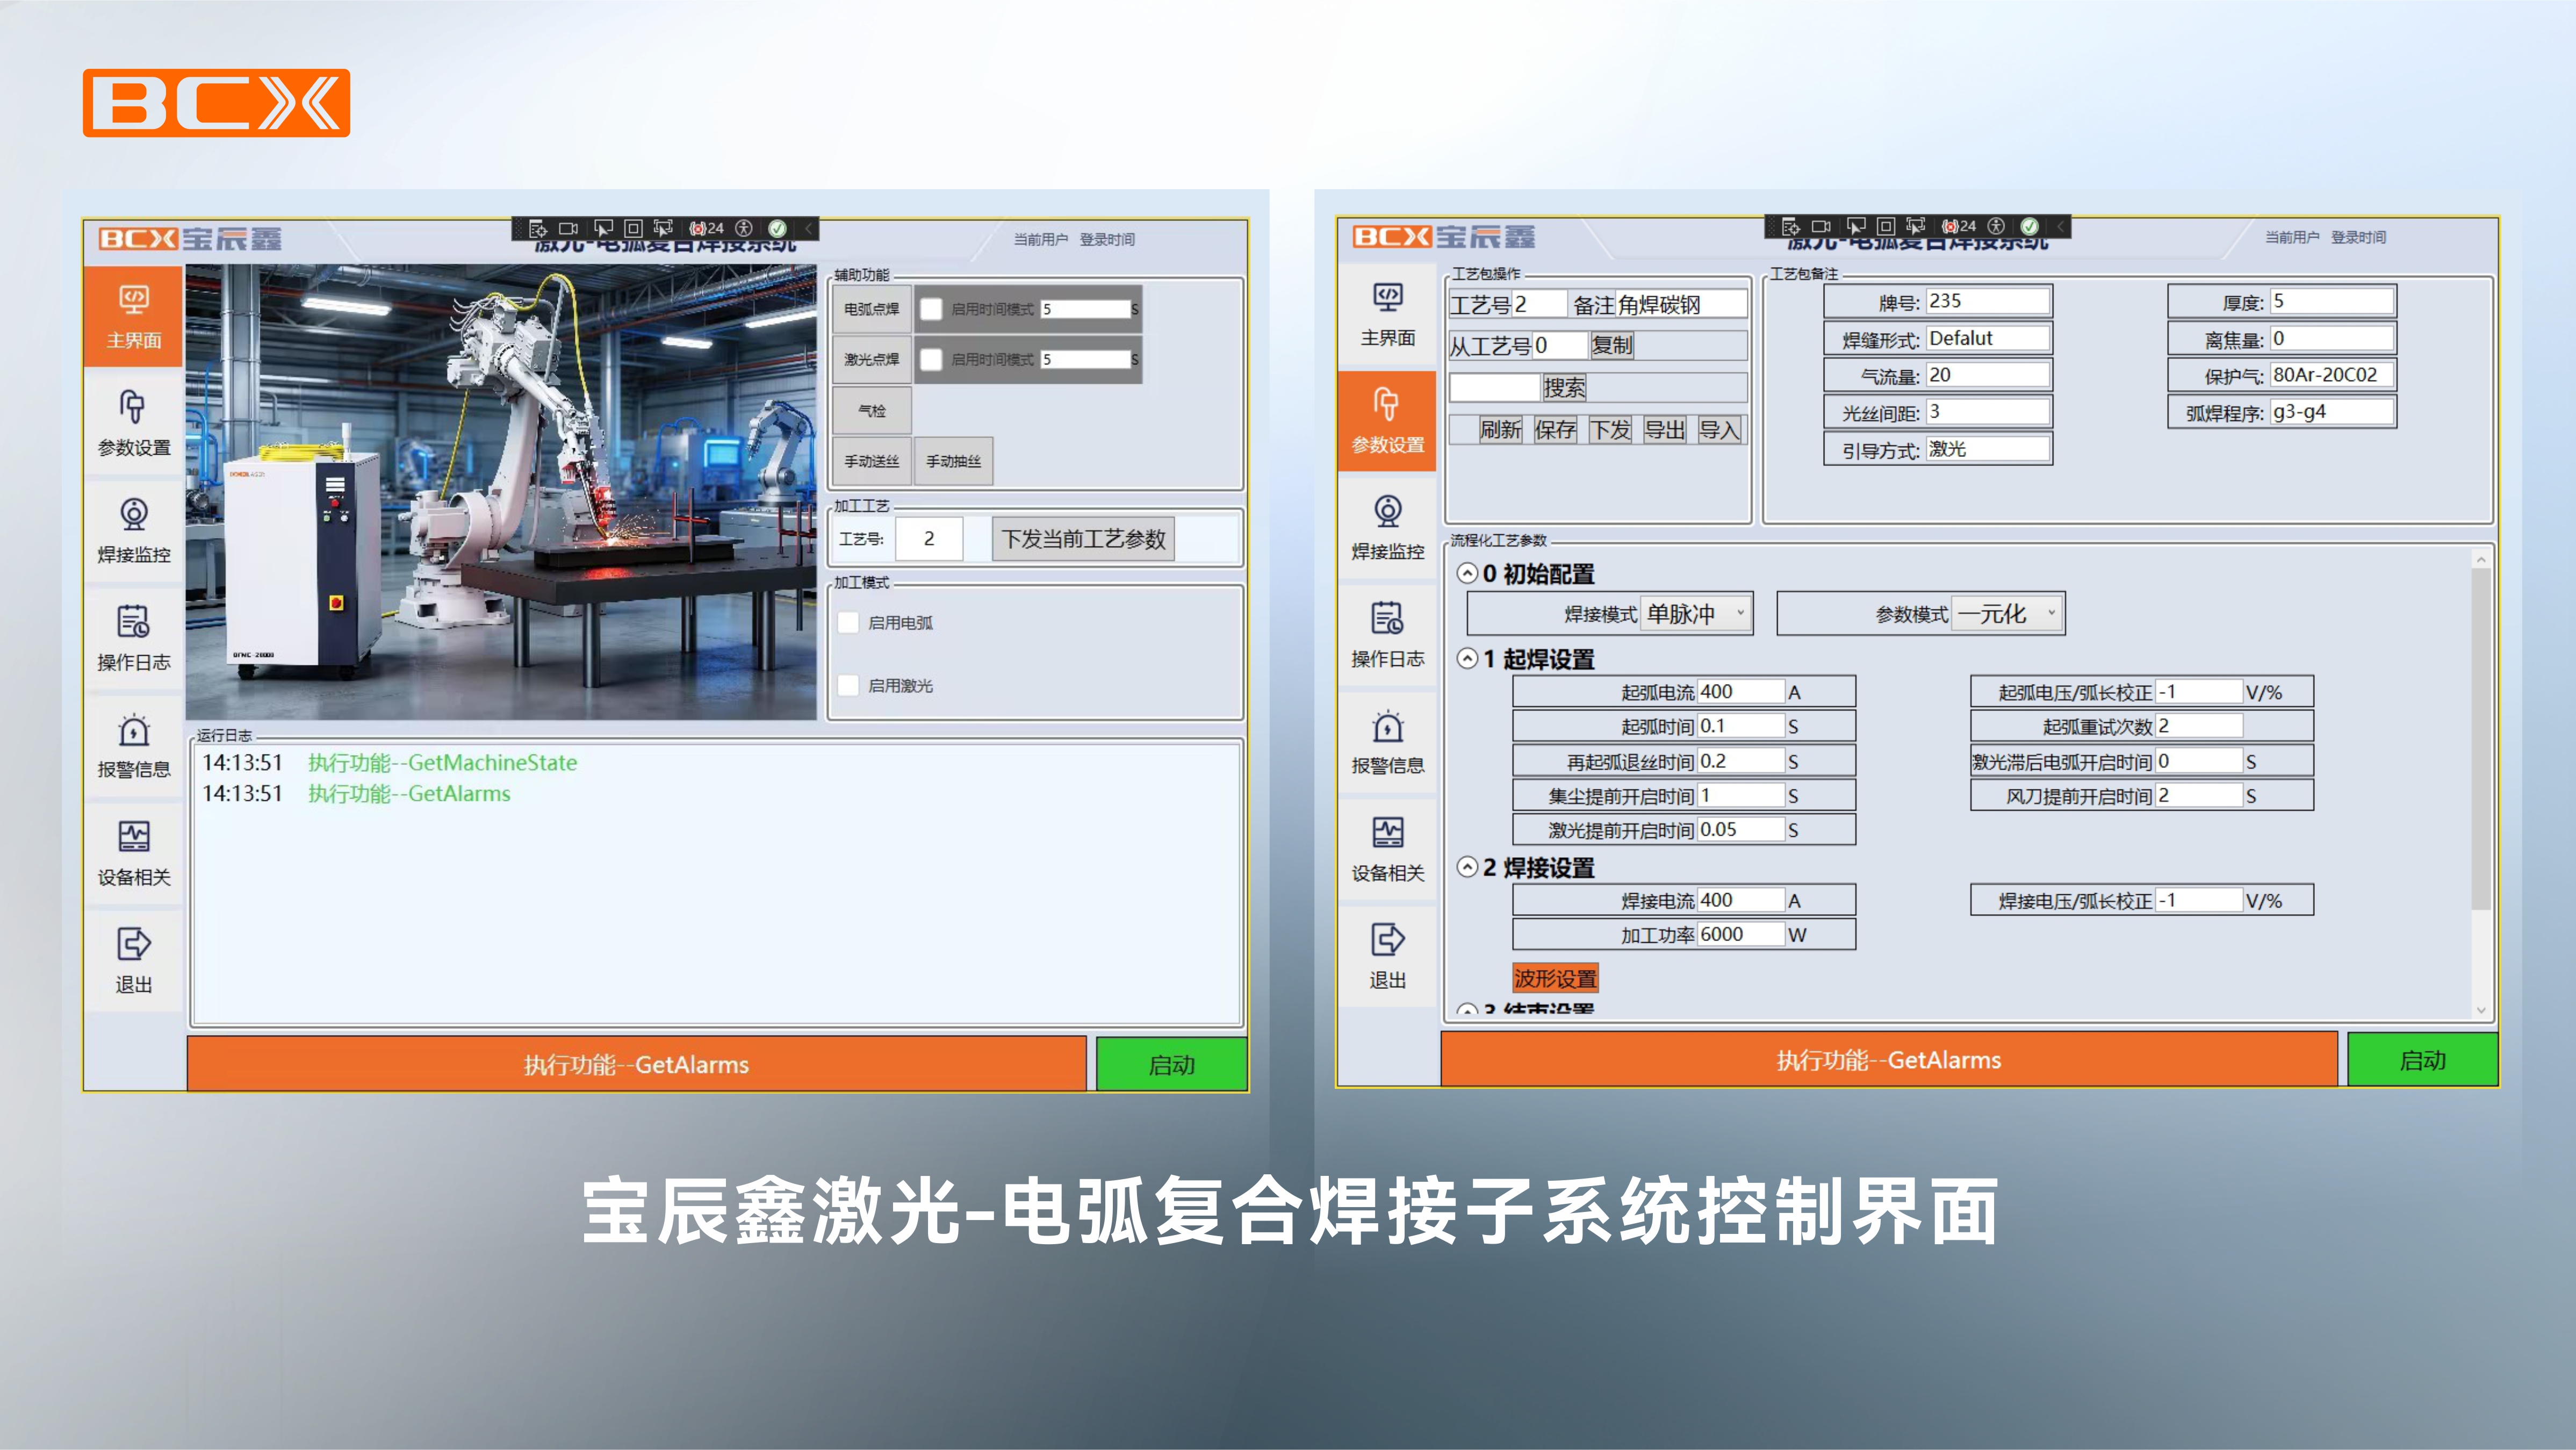Click the 保存 button
2576x1450 pixels.
click(x=1555, y=430)
